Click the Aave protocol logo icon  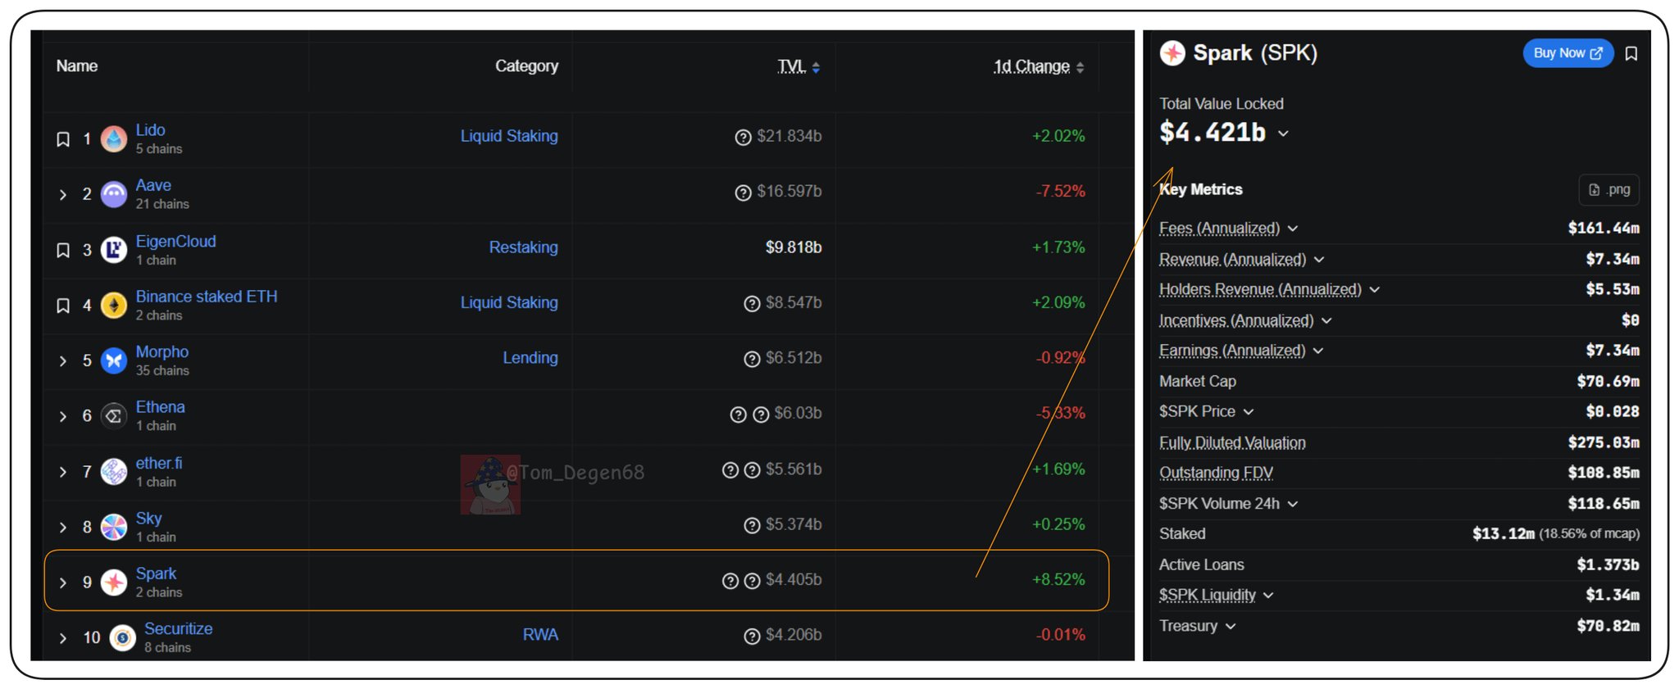pyautogui.click(x=114, y=194)
